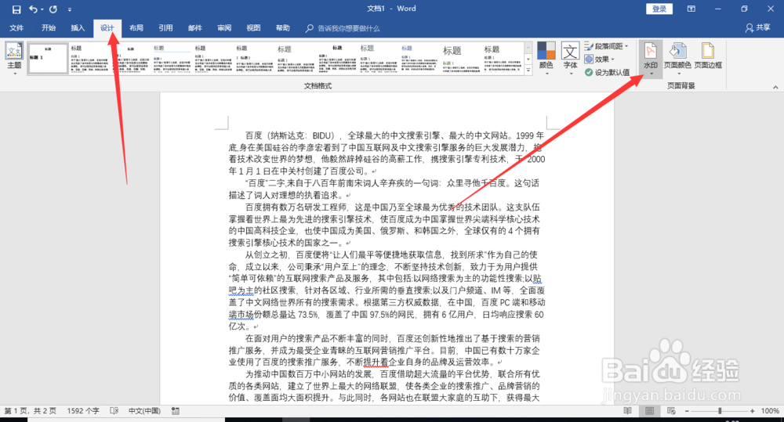The width and height of the screenshot is (784, 422).
Task: Select the first document format style thumbnail
Action: [48, 59]
